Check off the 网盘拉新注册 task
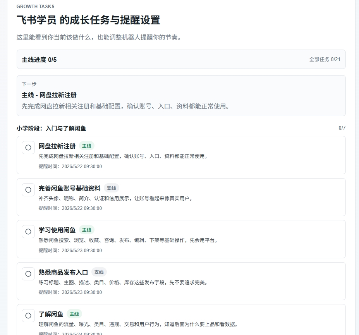Screen dimensions: 359x335 coord(28,148)
